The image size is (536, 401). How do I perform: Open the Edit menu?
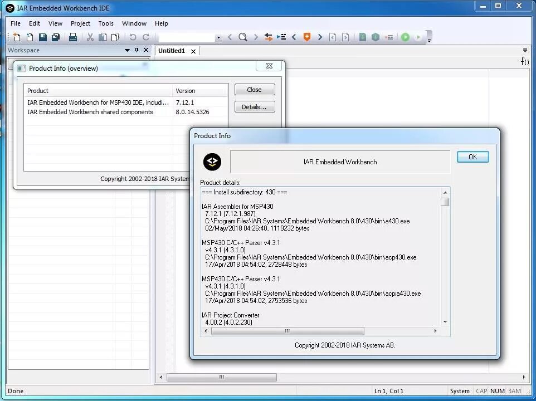(34, 23)
